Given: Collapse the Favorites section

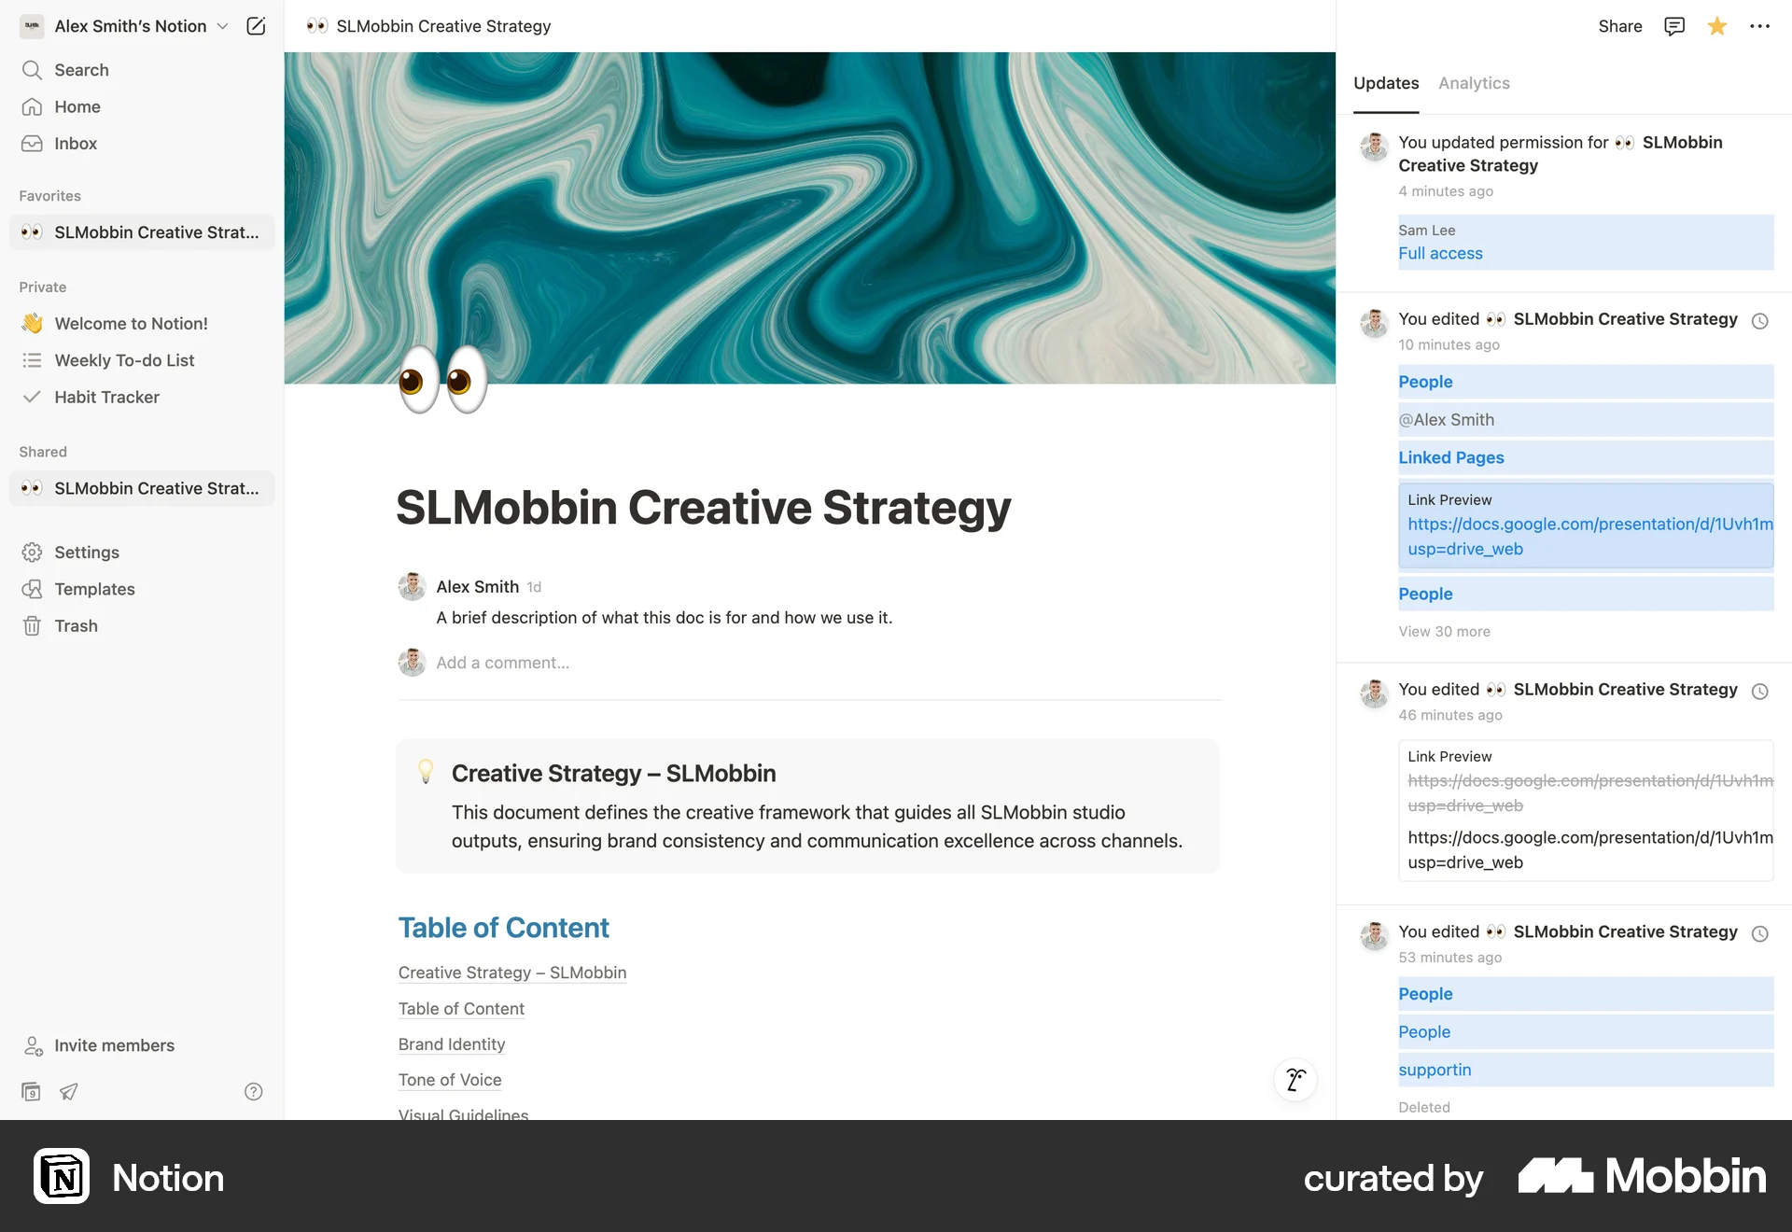Looking at the screenshot, I should (49, 195).
